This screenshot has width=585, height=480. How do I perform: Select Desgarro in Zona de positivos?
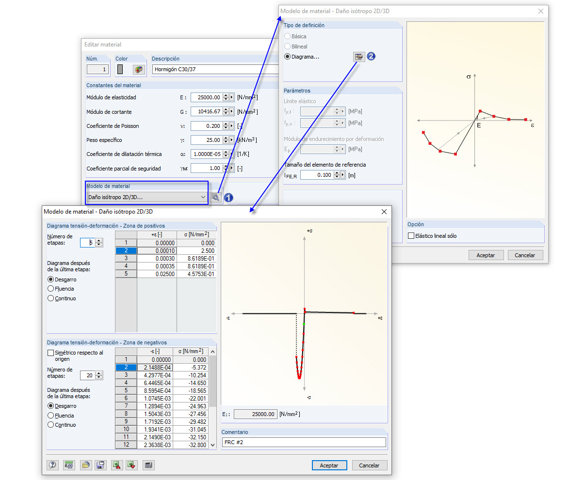point(50,279)
